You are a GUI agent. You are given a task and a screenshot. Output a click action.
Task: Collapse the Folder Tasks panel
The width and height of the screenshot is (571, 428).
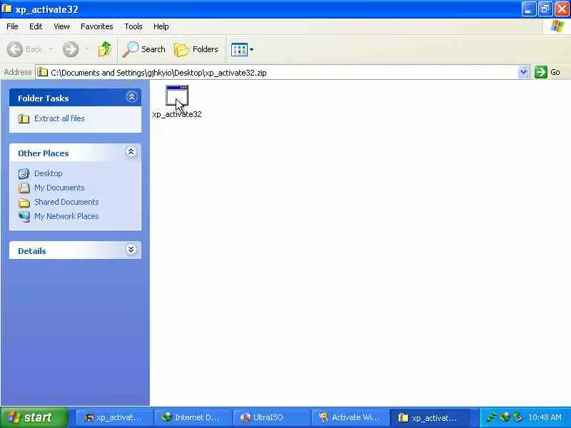click(x=131, y=97)
